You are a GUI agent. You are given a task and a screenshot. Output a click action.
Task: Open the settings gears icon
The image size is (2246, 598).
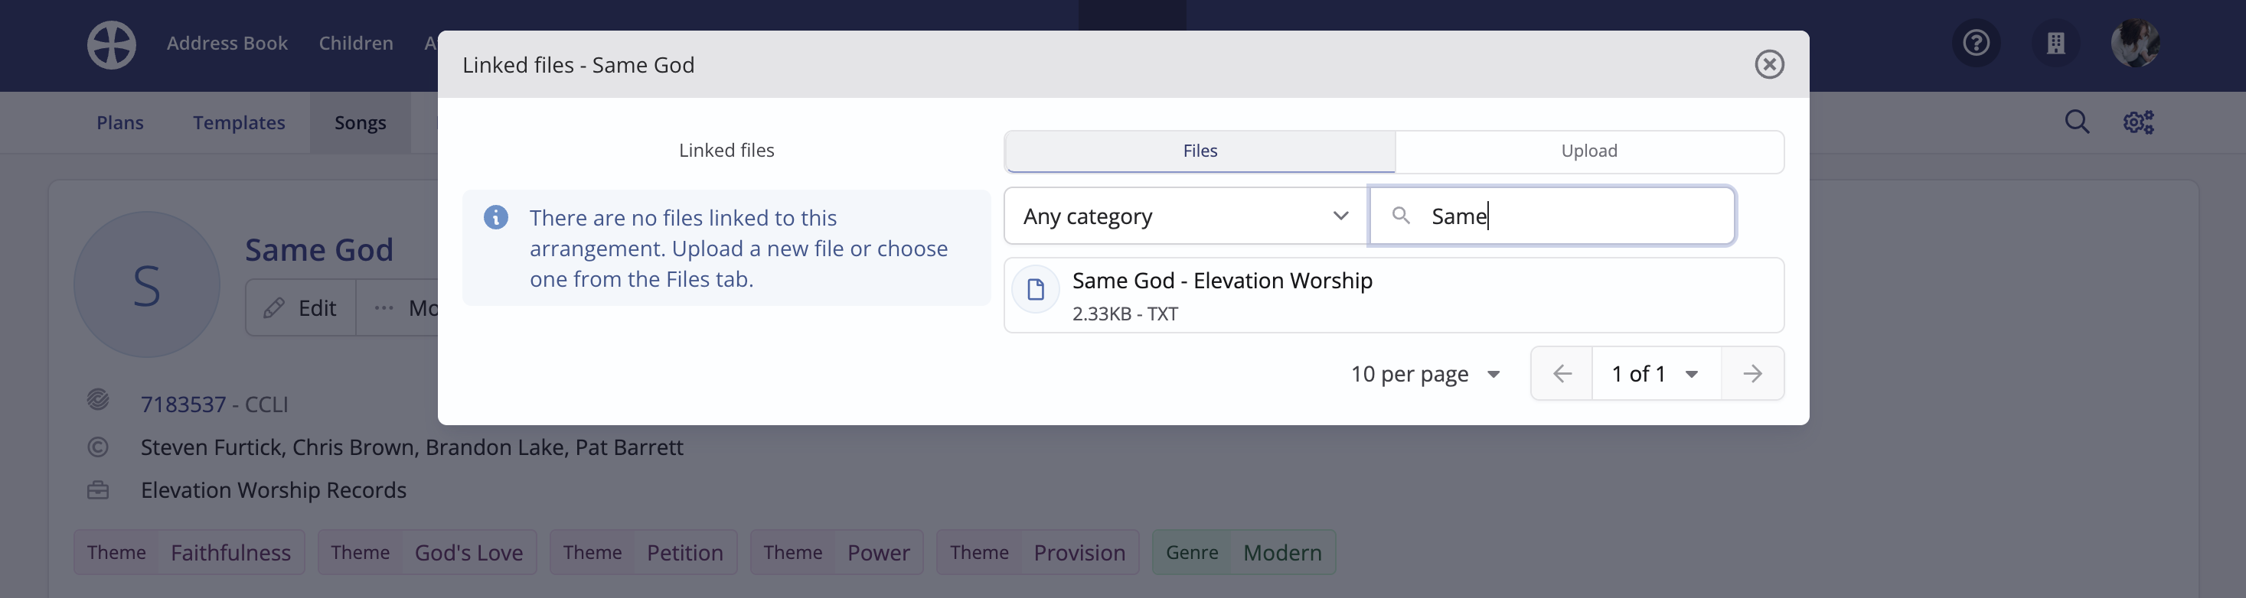coord(2138,122)
